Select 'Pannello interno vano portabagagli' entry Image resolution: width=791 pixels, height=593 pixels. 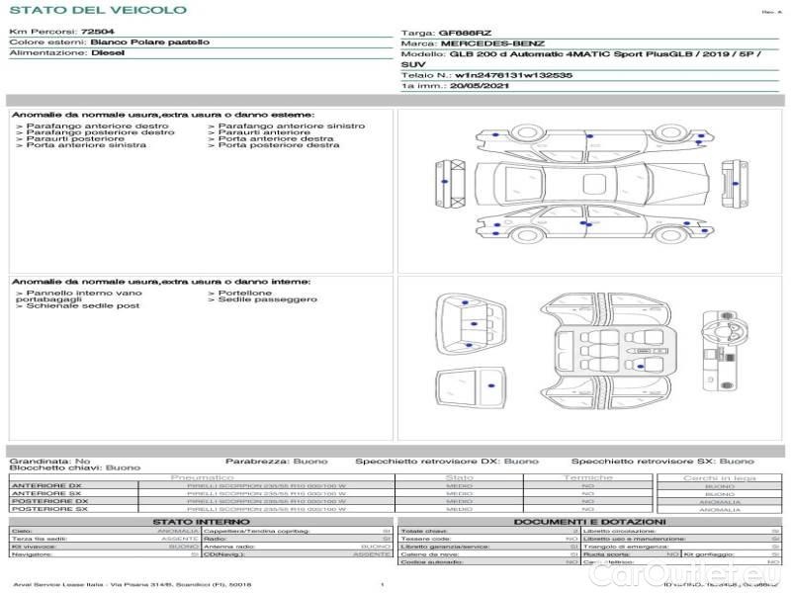pos(79,296)
